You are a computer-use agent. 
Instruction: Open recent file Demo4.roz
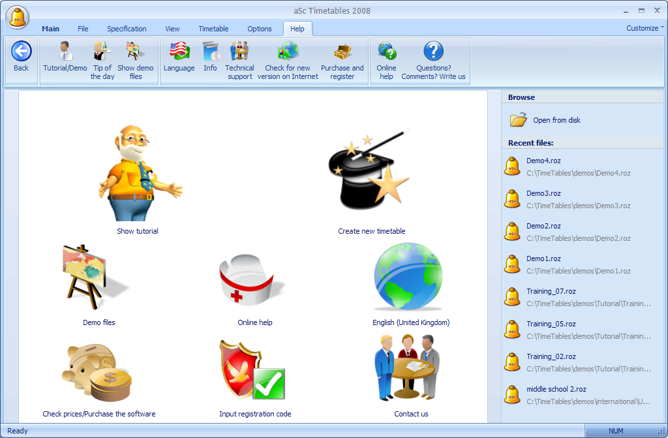[x=543, y=161]
